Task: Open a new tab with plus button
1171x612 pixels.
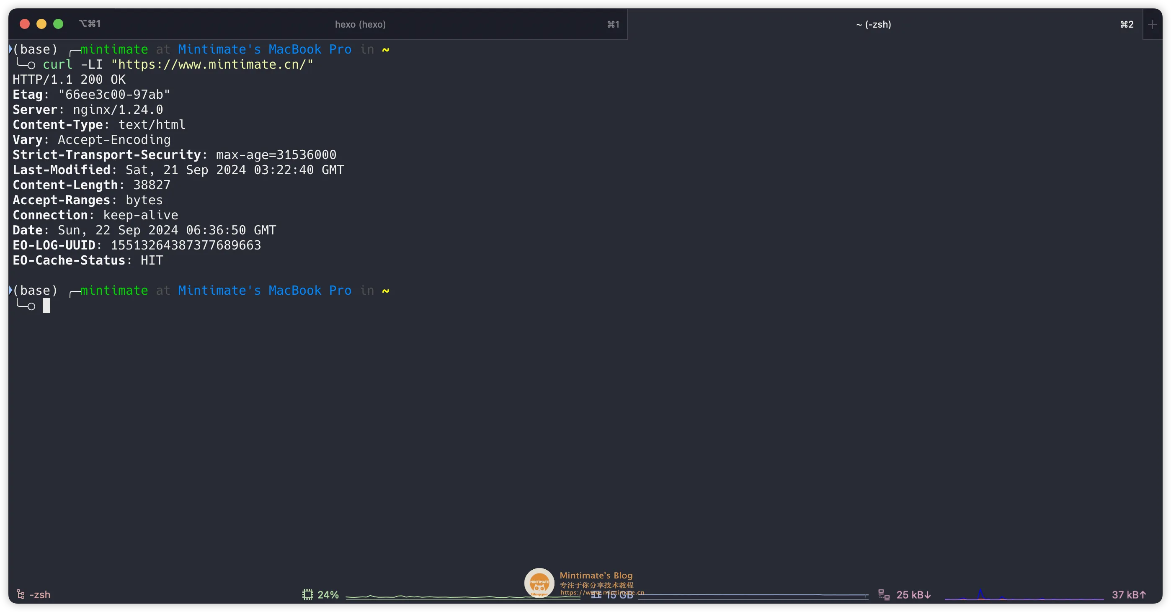Action: click(1152, 24)
